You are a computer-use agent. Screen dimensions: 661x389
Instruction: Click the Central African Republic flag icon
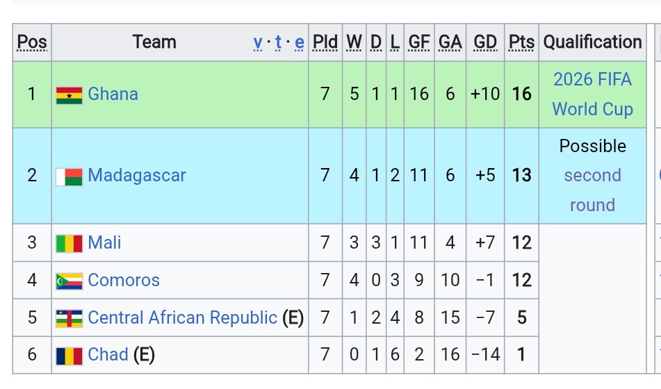pyautogui.click(x=69, y=319)
